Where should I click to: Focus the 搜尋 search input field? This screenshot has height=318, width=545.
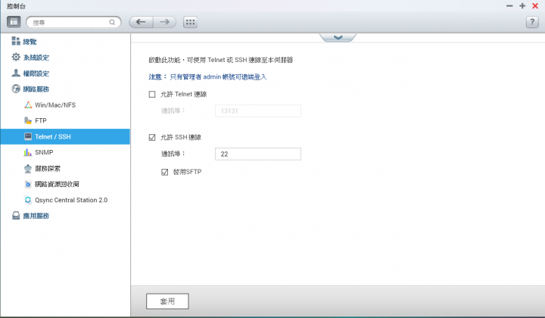pos(70,22)
